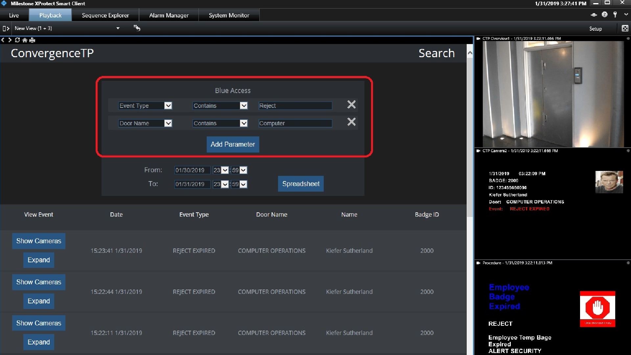The height and width of the screenshot is (355, 631).
Task: Open the To minute dropdown
Action: [x=243, y=184]
